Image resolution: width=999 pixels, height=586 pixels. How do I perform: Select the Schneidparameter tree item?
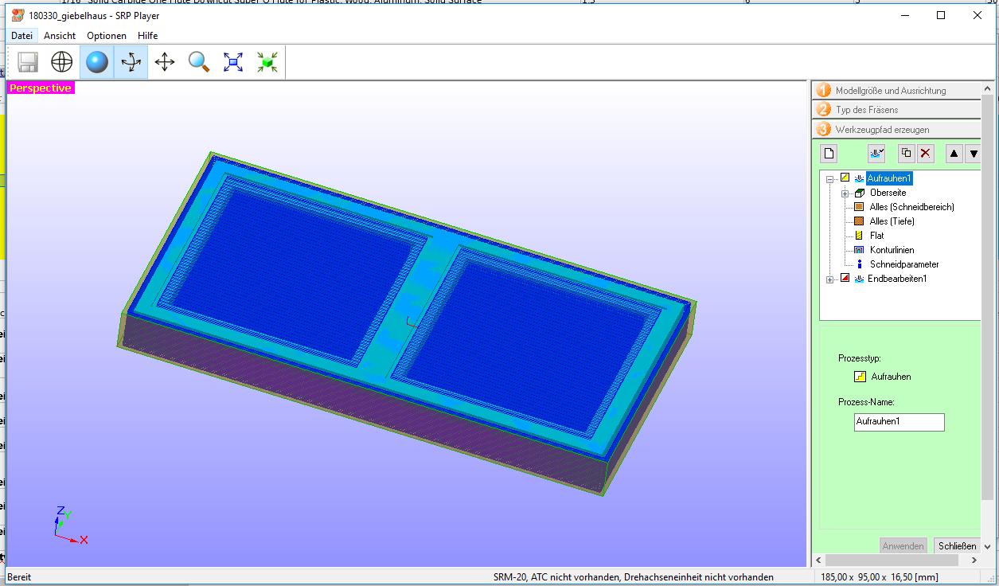[x=904, y=264]
